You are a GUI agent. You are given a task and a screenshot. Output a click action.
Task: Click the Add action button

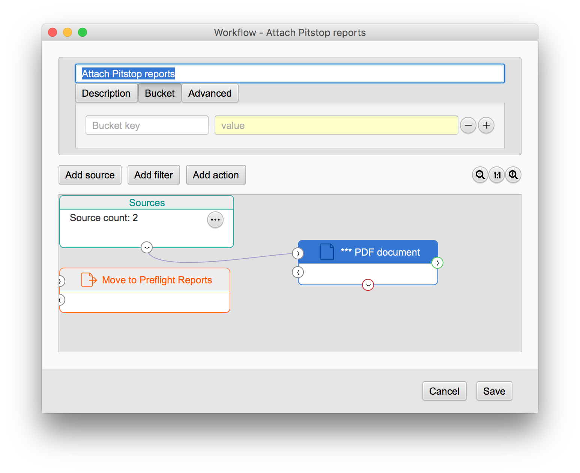[216, 175]
